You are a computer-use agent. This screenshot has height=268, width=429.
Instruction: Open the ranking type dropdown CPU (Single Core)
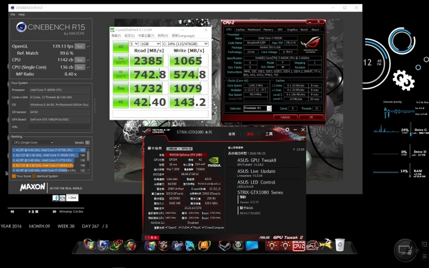33,142
